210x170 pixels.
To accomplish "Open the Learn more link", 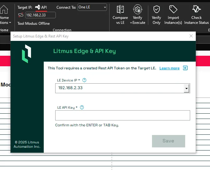I will point(169,68).
